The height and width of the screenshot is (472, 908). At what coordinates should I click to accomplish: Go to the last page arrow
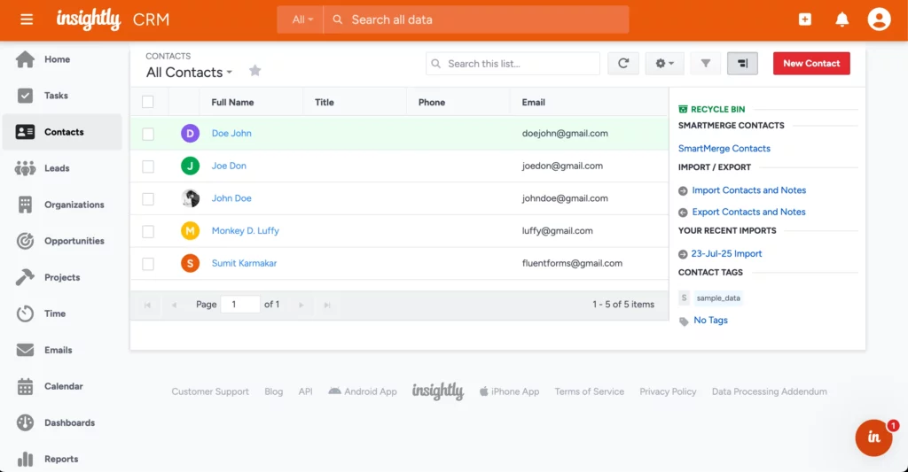click(327, 305)
